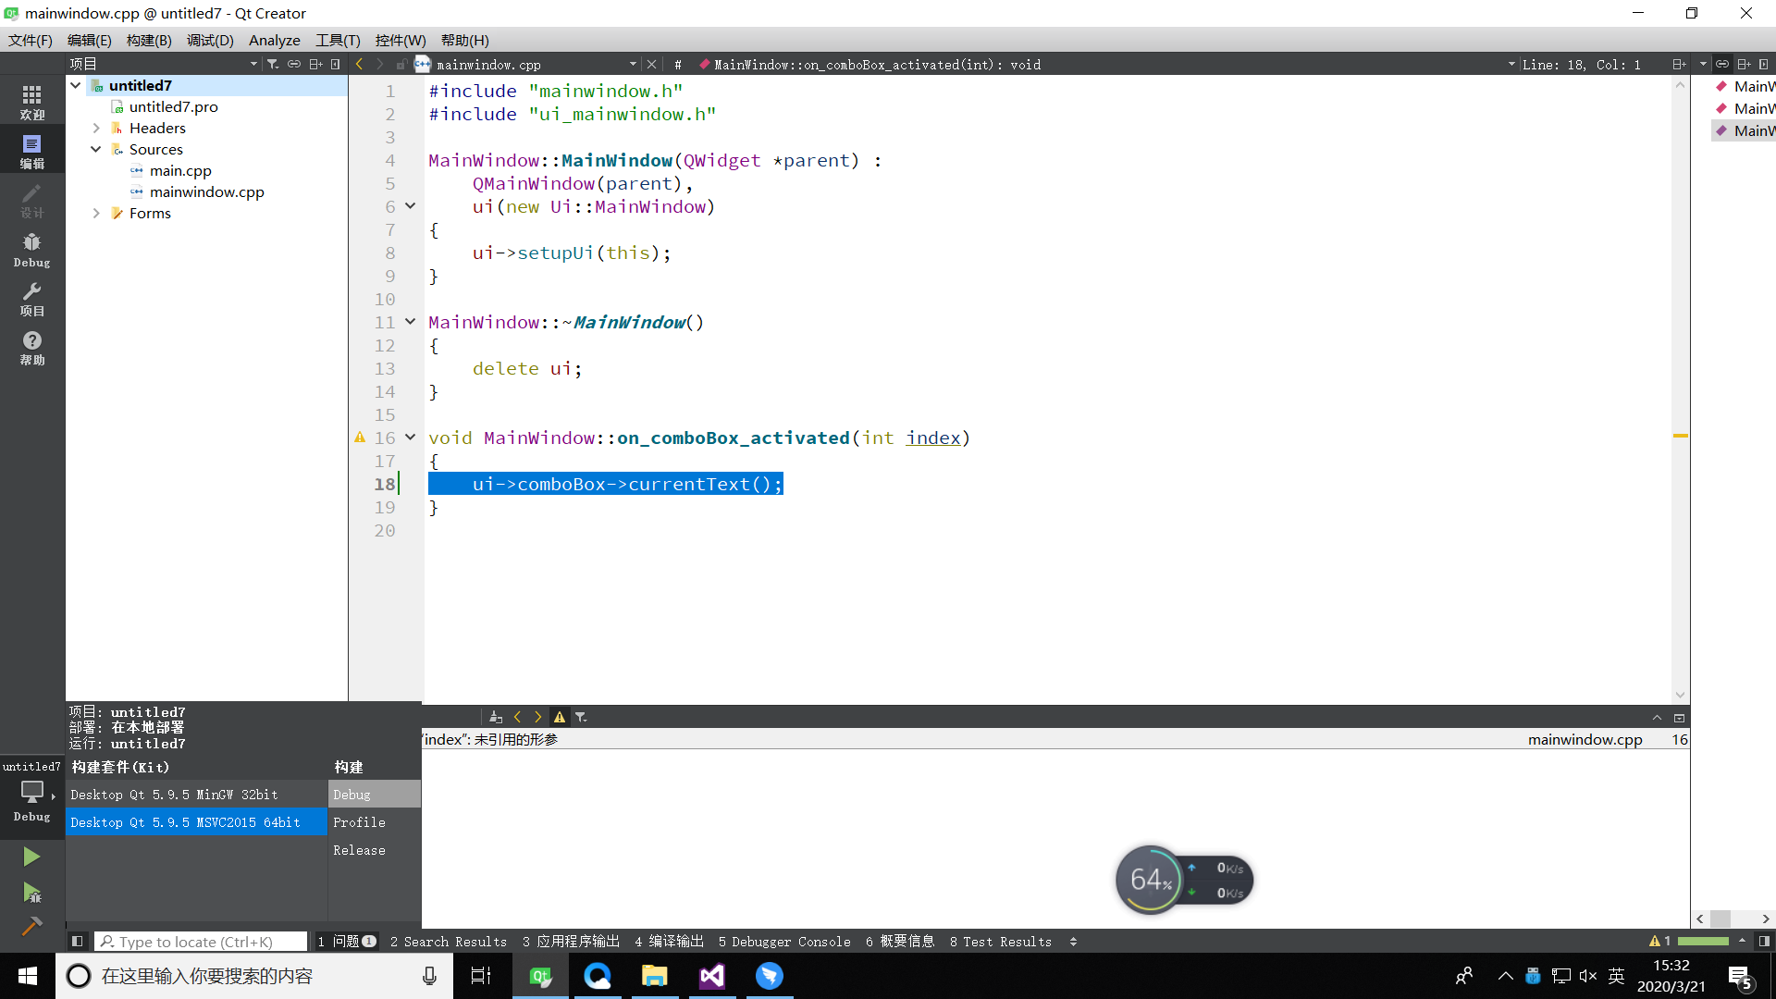Click the 64% download progress circle

[x=1150, y=879]
